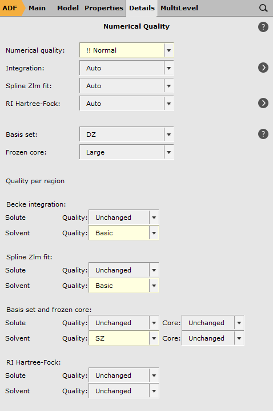Select the Details tab
This screenshot has width=273, height=411.
pos(142,8)
